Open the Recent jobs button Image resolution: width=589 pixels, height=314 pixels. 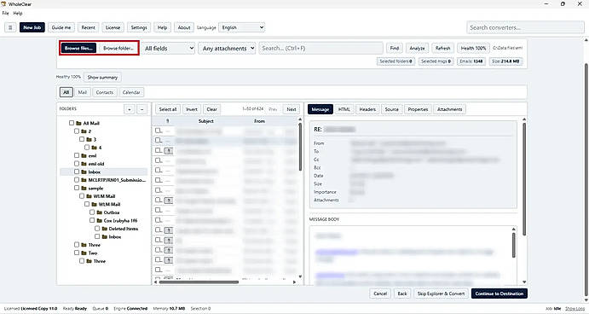pos(89,27)
